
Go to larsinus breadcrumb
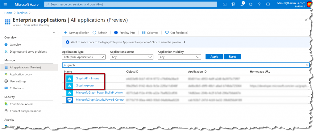pyautogui.click(x=22, y=13)
